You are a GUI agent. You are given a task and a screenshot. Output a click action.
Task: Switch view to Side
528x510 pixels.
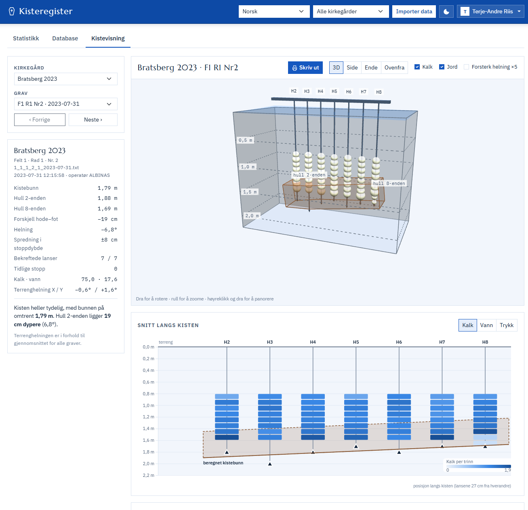click(352, 67)
